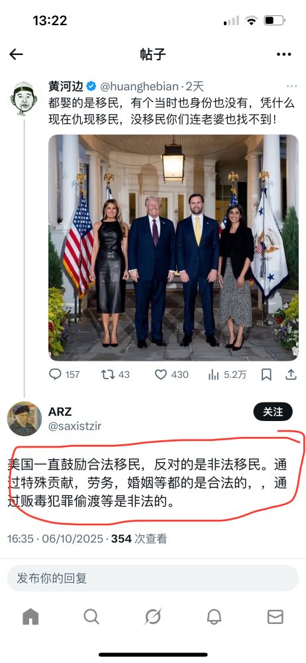Tap the share icon under photo
306x663 pixels.
291,374
